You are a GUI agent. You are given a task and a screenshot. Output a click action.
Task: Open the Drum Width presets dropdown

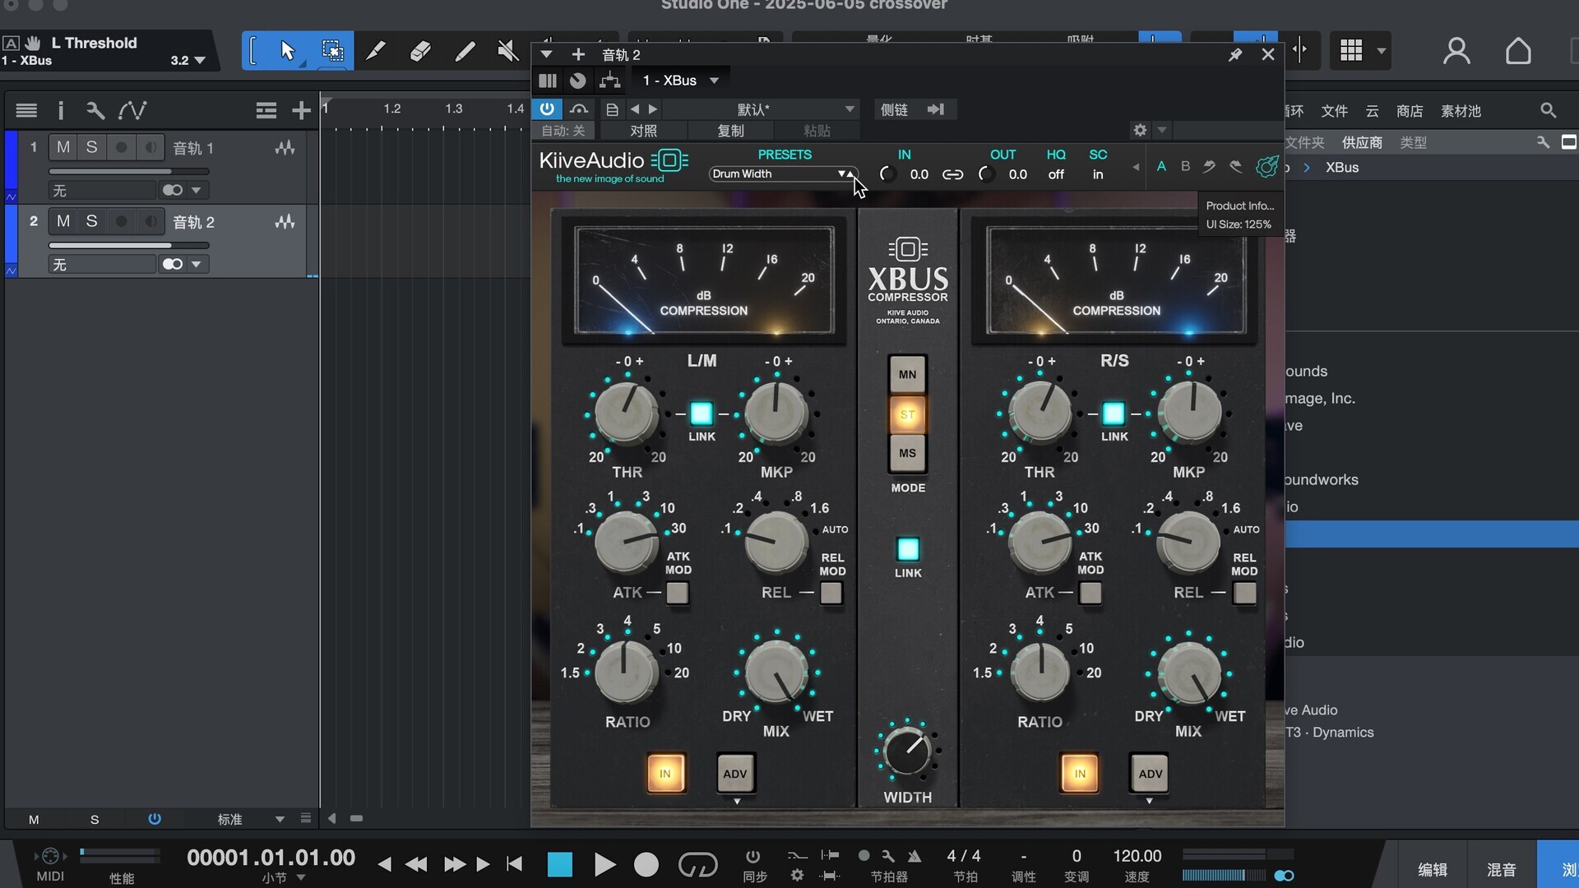(x=782, y=174)
